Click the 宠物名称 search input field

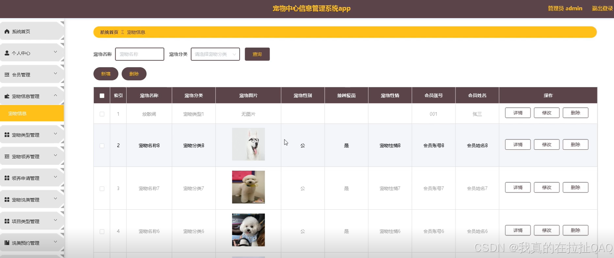pyautogui.click(x=140, y=54)
